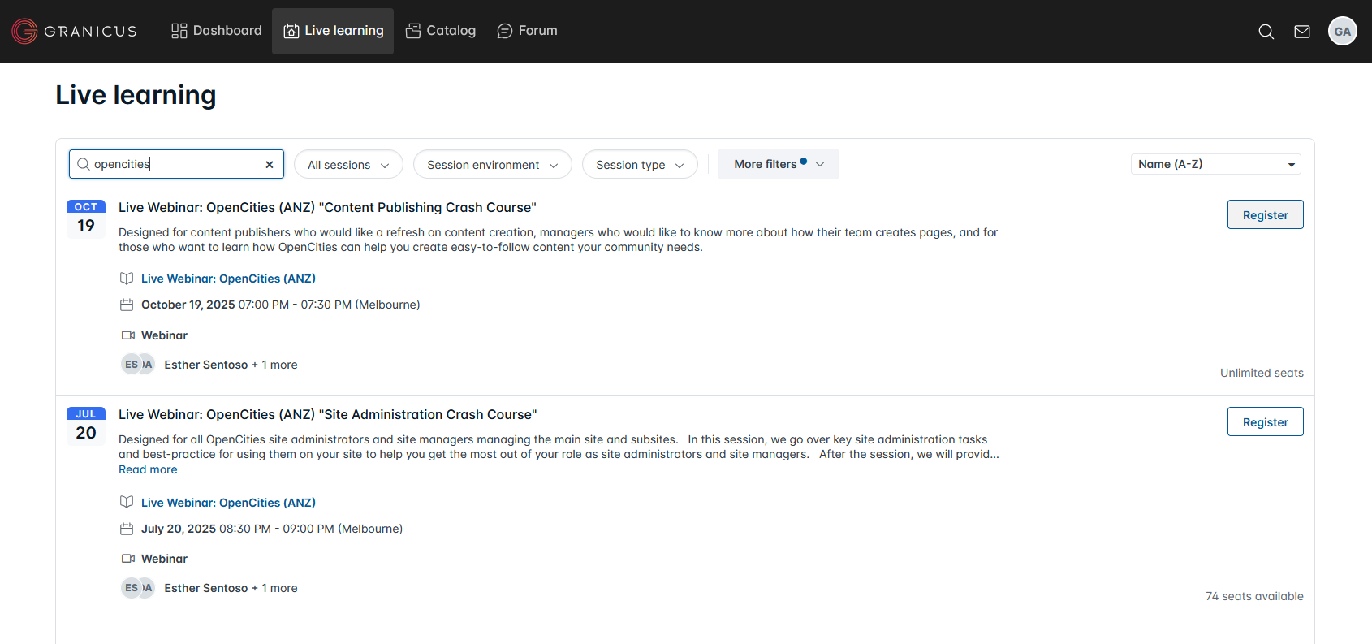Image resolution: width=1372 pixels, height=644 pixels.
Task: Open Content Publishing Crash Course session title
Action: tap(327, 207)
